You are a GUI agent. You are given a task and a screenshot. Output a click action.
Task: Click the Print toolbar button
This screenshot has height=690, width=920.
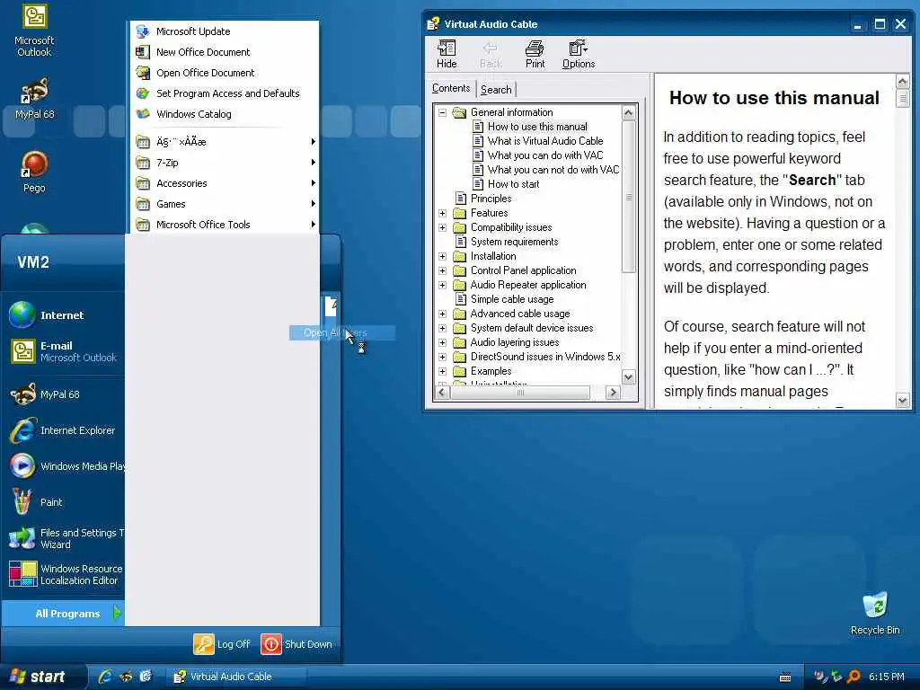(535, 54)
